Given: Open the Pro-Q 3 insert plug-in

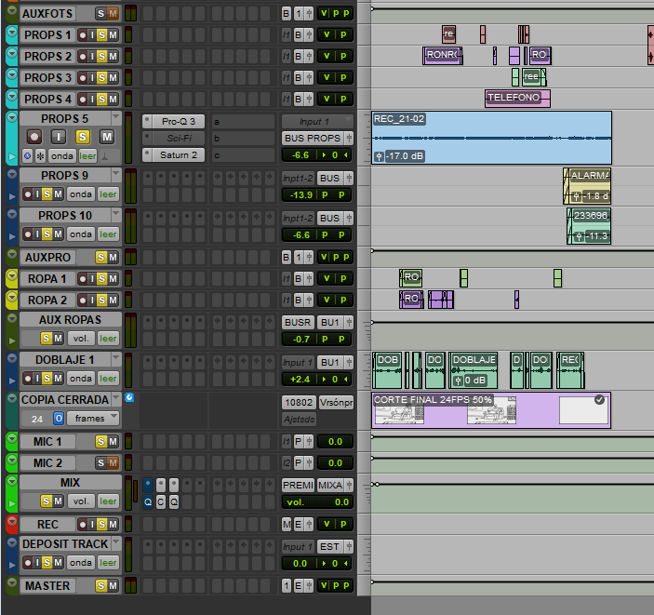Looking at the screenshot, I should pyautogui.click(x=178, y=121).
